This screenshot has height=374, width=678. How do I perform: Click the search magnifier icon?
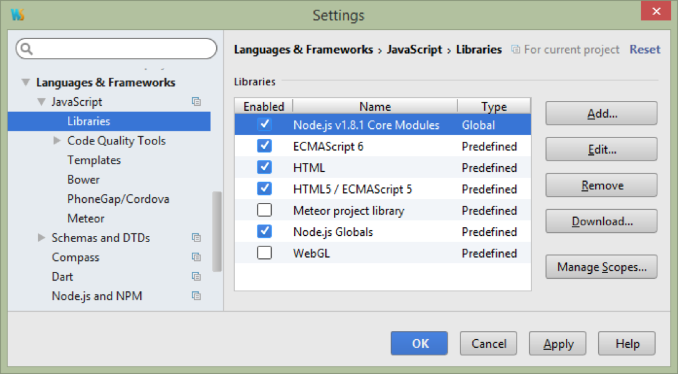point(26,49)
